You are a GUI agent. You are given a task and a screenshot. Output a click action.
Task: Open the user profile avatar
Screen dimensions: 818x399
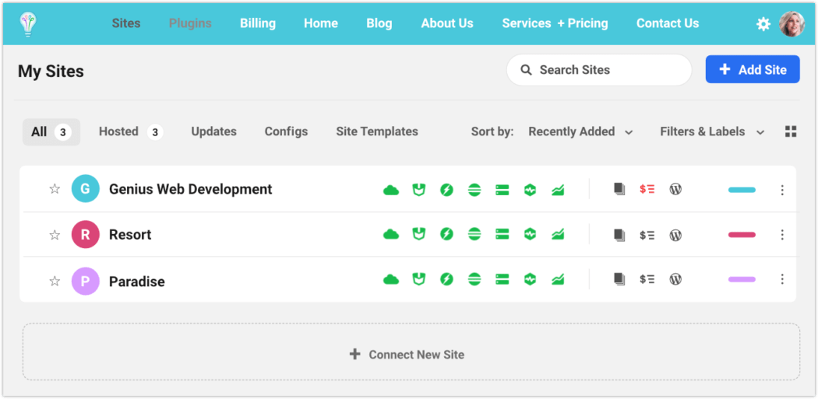click(792, 24)
